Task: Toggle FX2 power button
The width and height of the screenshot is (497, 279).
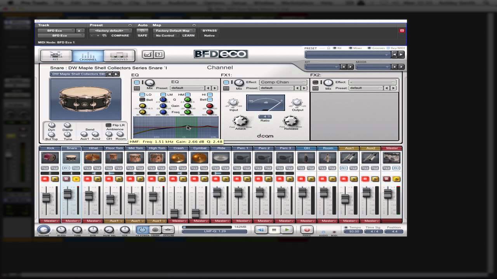Action: pos(315,83)
